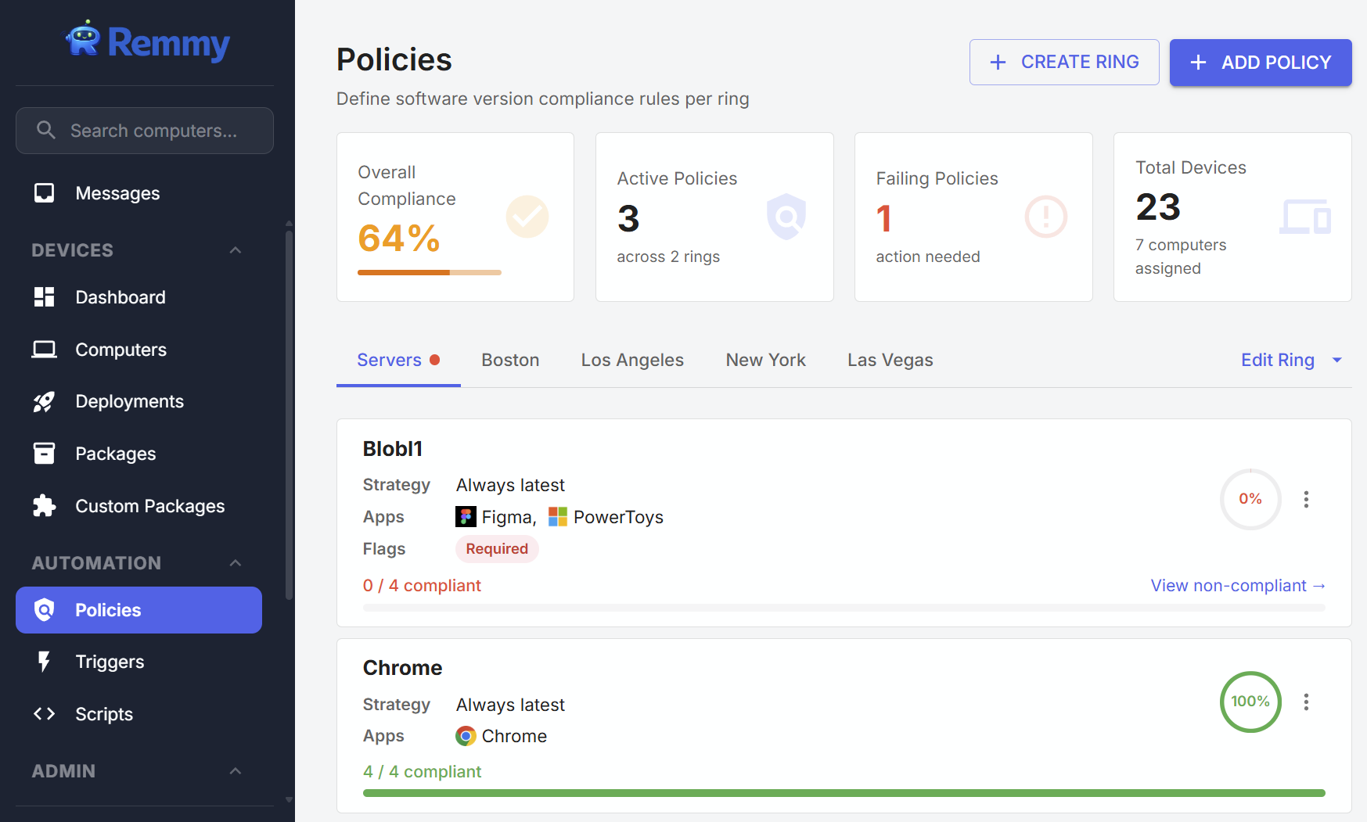The width and height of the screenshot is (1367, 822).
Task: Open View non-compliant for Blobl1
Action: [x=1237, y=585]
